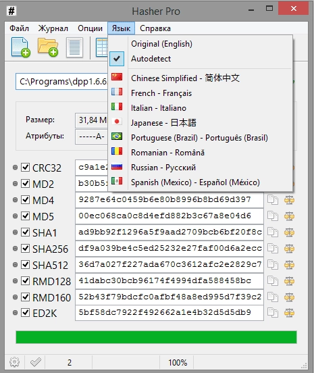Compare the SHA1 hash using scales icon

coord(289,232)
